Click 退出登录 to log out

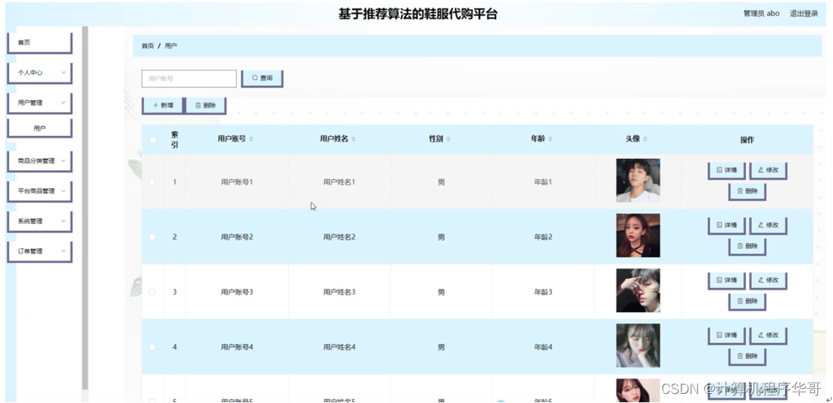pyautogui.click(x=803, y=14)
